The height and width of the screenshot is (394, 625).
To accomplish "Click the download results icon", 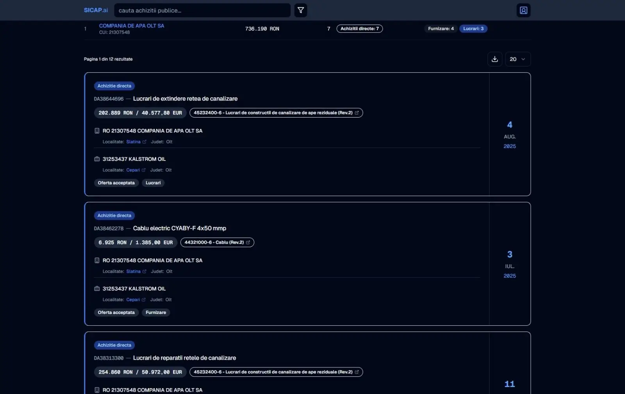I will 495,59.
